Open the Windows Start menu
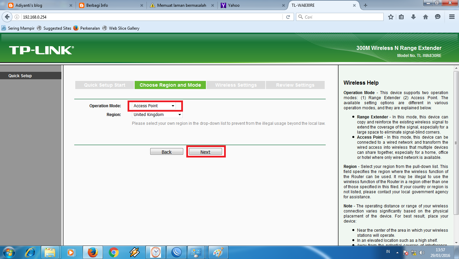The width and height of the screenshot is (459, 259). click(9, 252)
